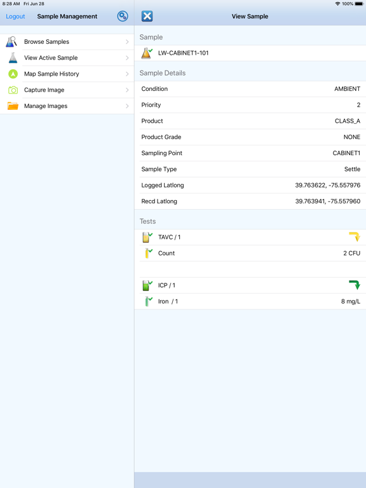Screen dimensions: 366x488
Task: Click the Capture Image camera icon
Action: (13, 90)
